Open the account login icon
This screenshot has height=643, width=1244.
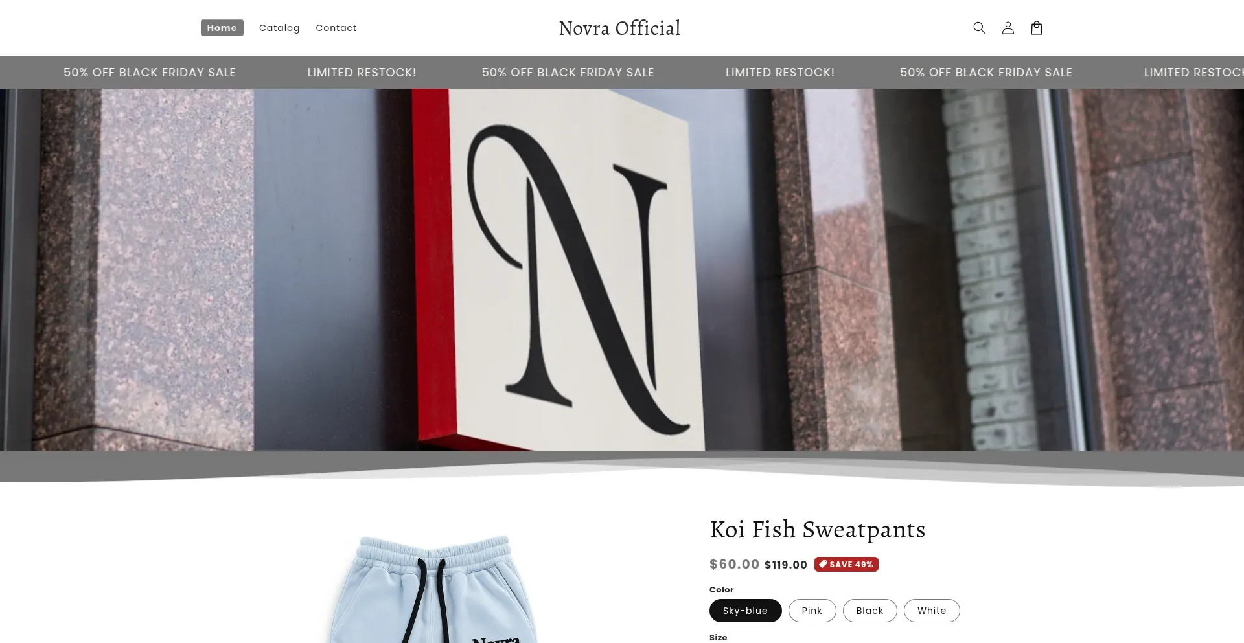pyautogui.click(x=1008, y=28)
